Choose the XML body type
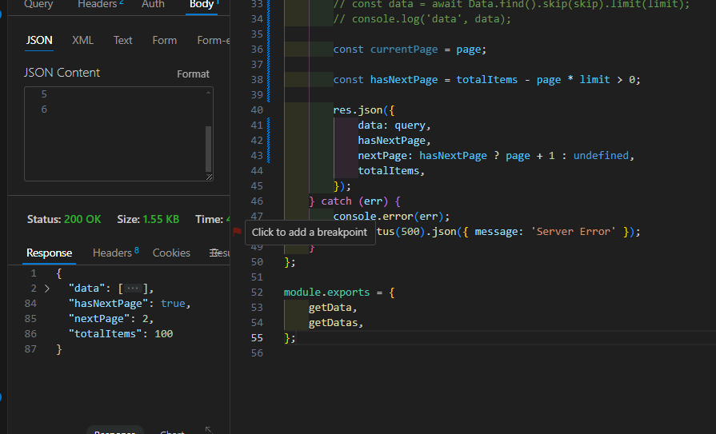Image resolution: width=716 pixels, height=434 pixels. [x=82, y=40]
